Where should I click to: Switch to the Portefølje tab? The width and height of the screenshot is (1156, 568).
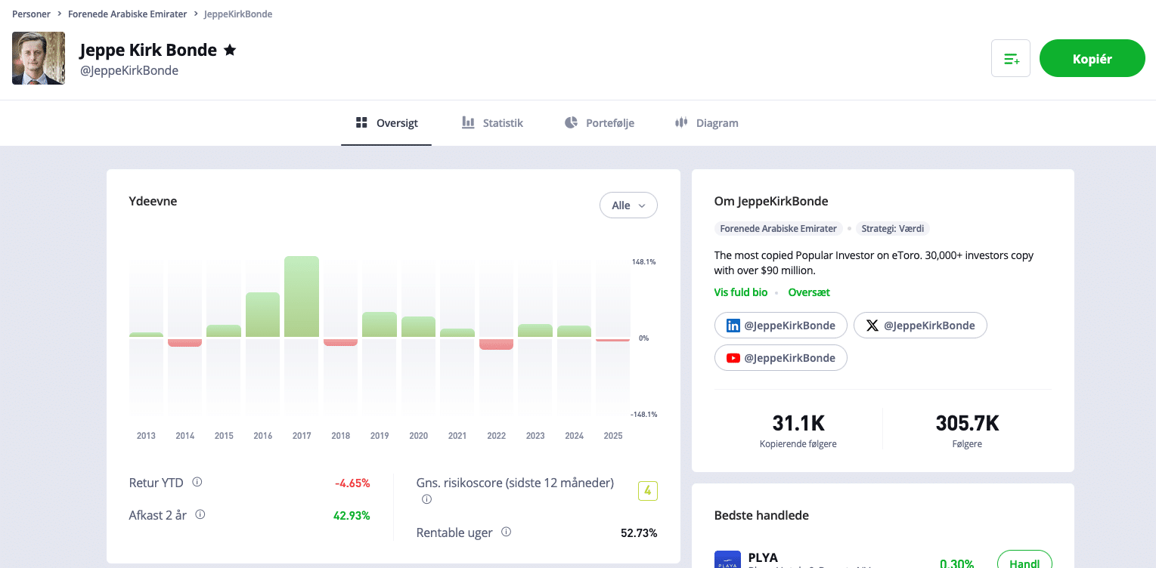coord(600,123)
